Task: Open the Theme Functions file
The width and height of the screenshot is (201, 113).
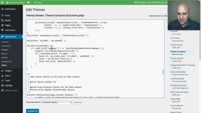Action: coord(178,51)
